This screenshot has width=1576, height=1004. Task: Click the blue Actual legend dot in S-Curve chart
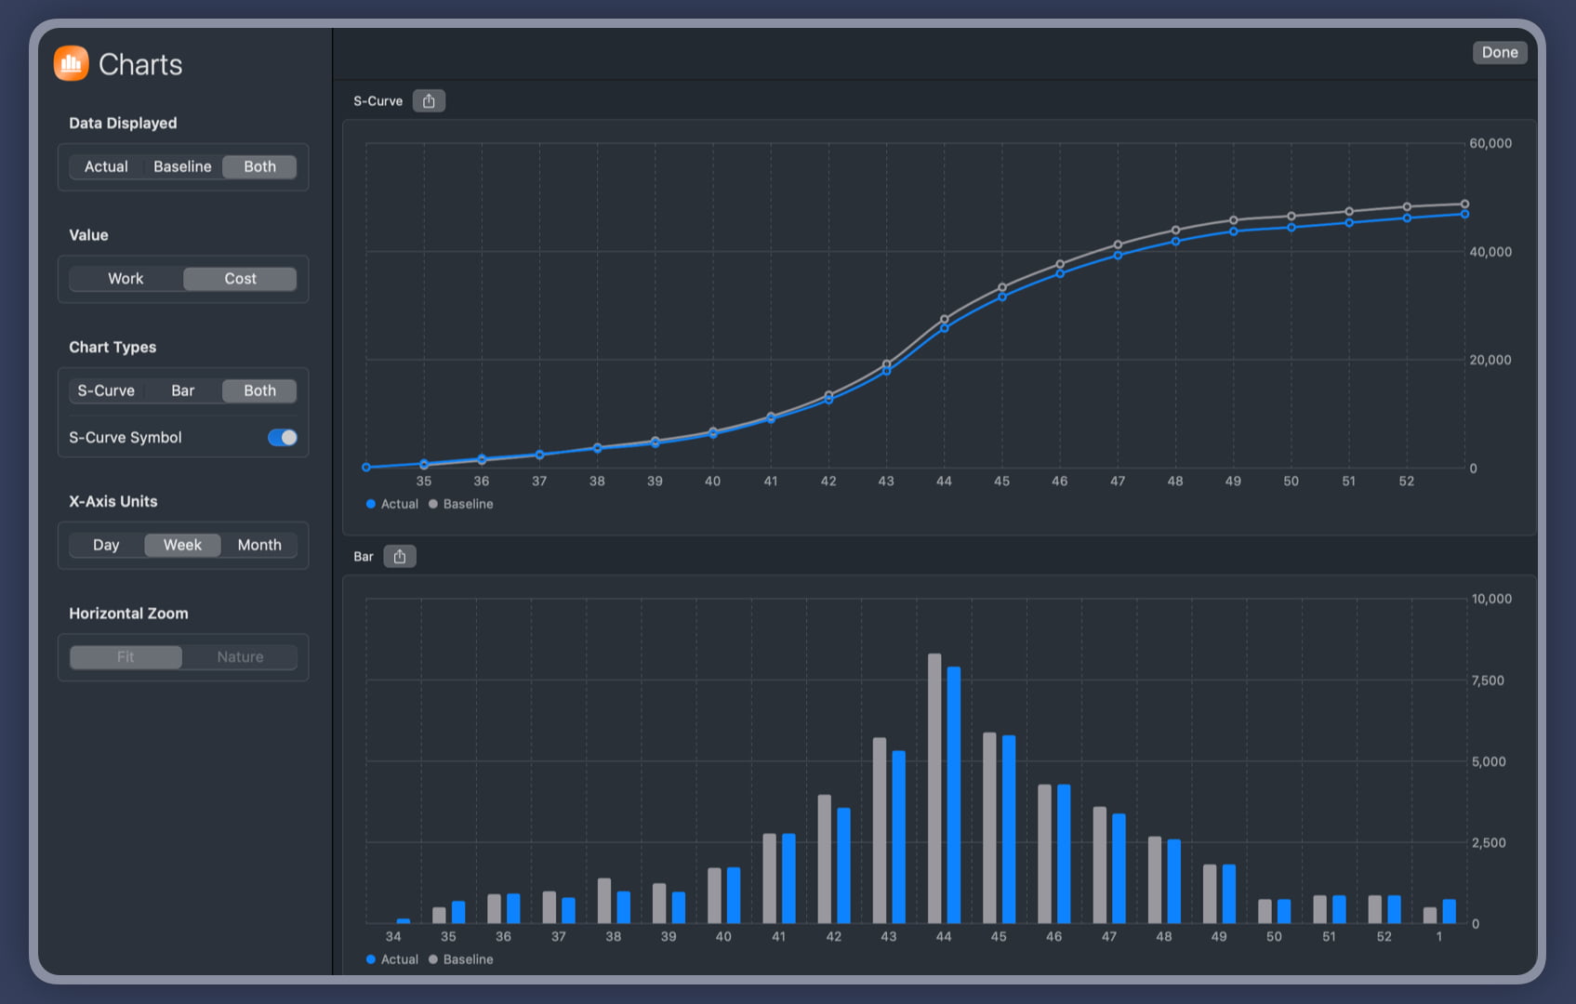[371, 504]
